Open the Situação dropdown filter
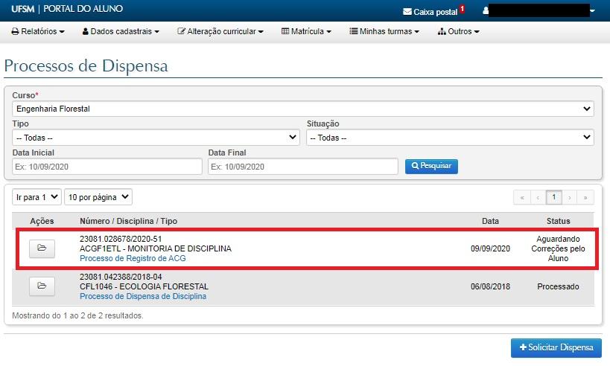 pos(450,138)
